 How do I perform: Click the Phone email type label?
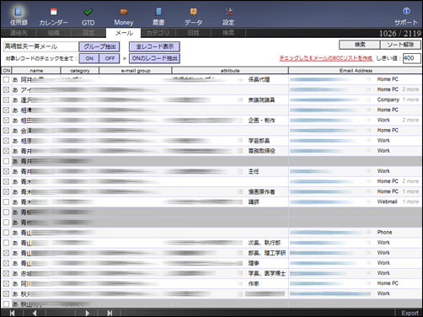(384, 233)
